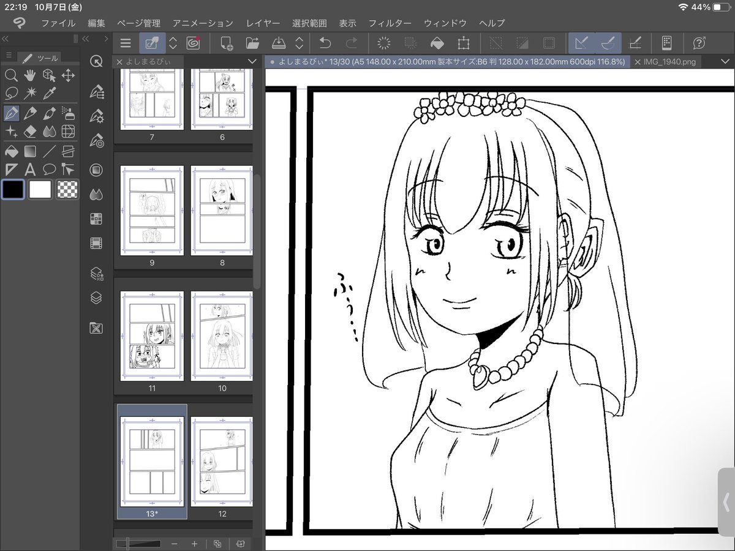Open the Tool Property palette icon
Image resolution: width=735 pixels, height=551 pixels.
[96, 116]
